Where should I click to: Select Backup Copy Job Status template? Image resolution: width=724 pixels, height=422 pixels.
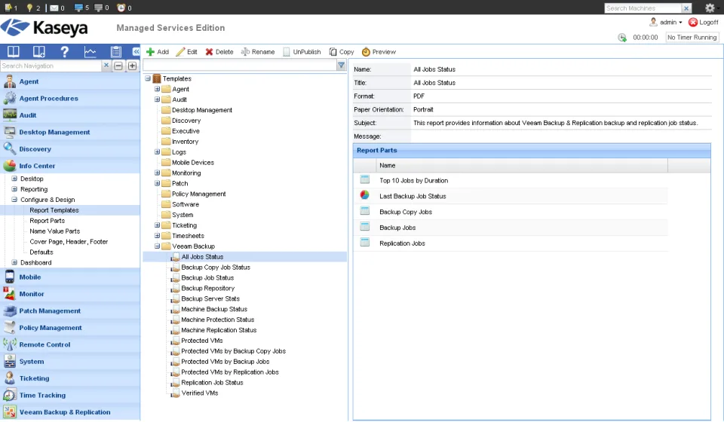[x=216, y=267]
